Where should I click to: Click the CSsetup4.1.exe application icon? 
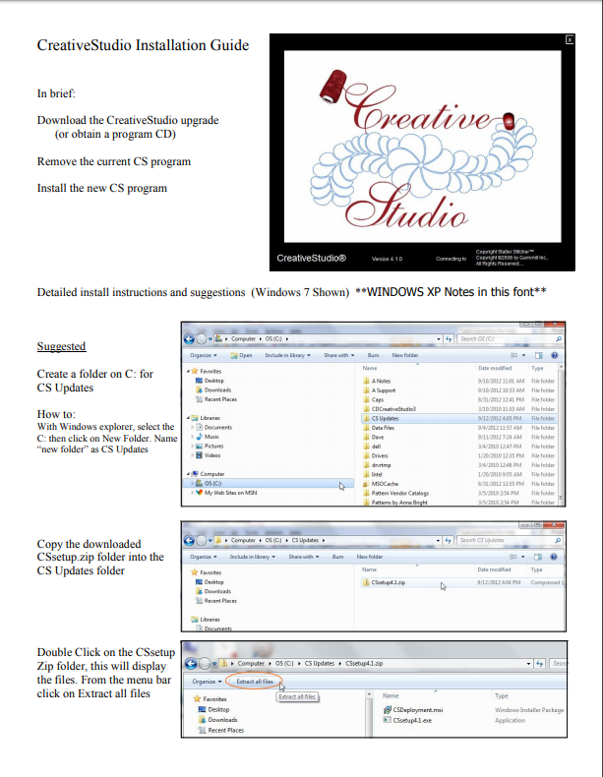click(386, 720)
